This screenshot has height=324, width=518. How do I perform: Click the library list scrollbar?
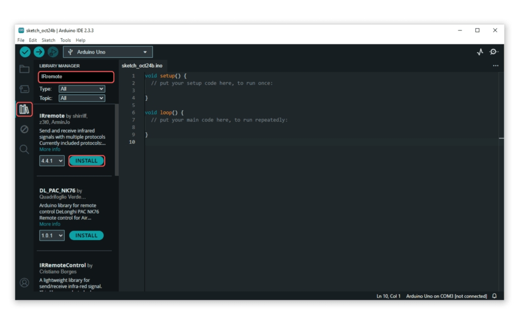click(117, 140)
